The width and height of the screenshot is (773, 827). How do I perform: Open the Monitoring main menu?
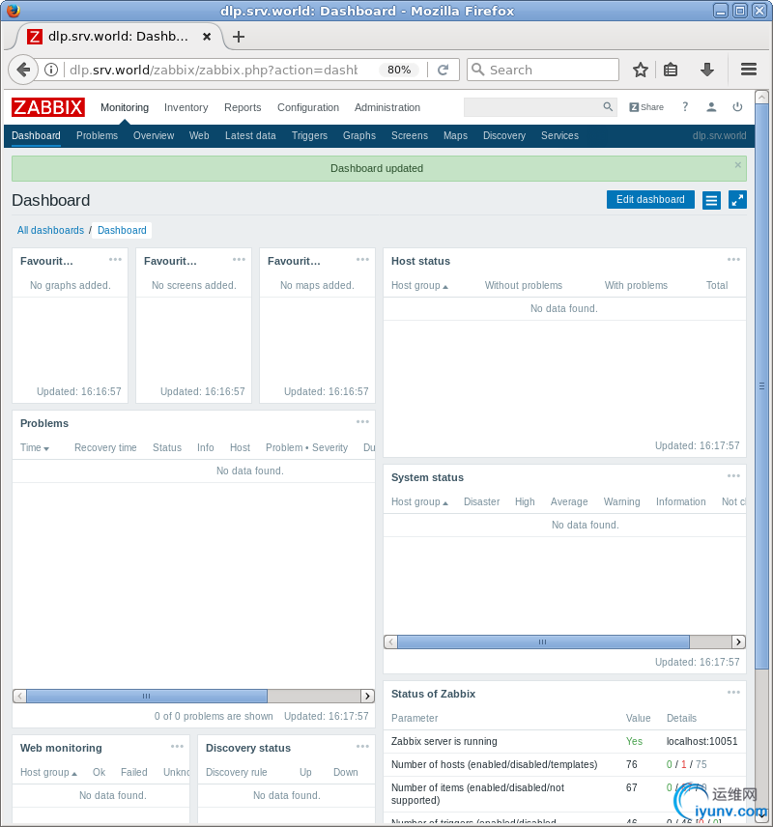pos(125,107)
